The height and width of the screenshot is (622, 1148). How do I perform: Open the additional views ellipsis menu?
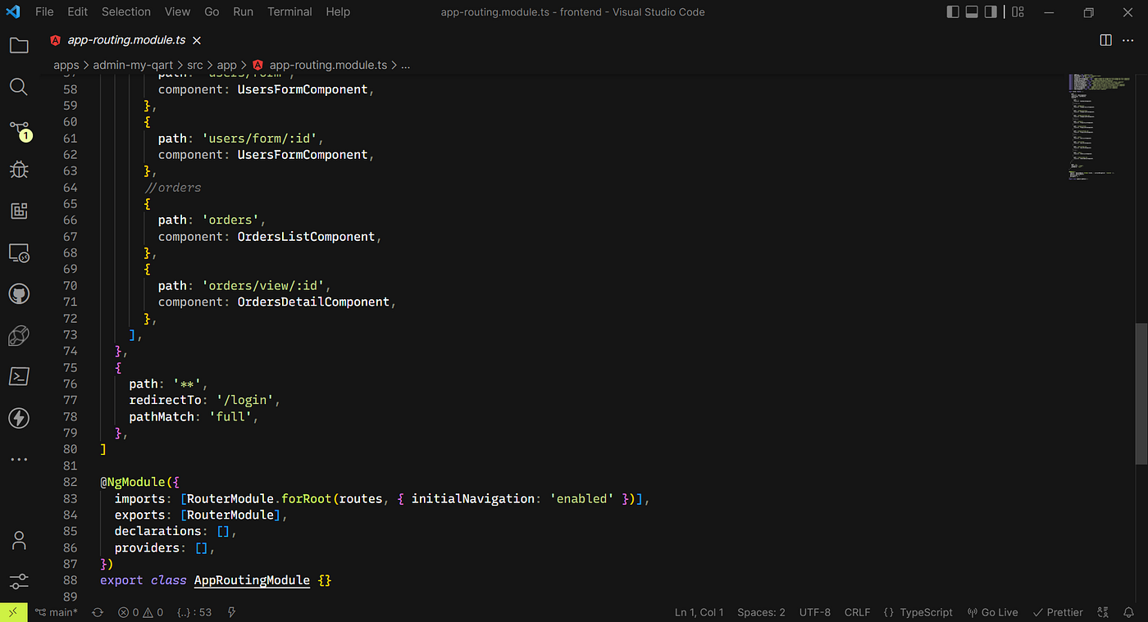click(18, 459)
